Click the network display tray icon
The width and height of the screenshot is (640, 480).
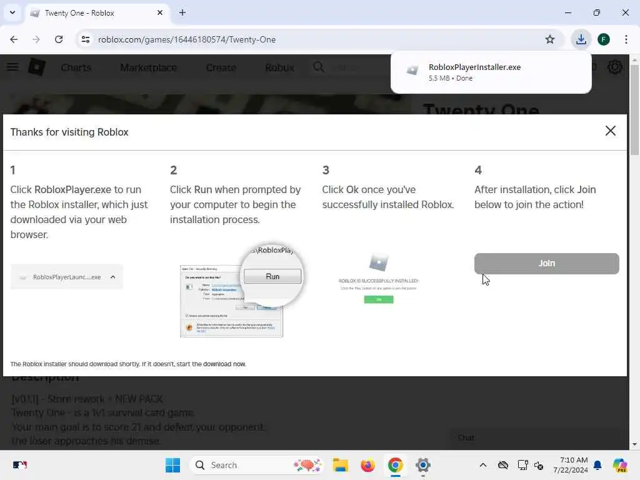click(x=522, y=465)
